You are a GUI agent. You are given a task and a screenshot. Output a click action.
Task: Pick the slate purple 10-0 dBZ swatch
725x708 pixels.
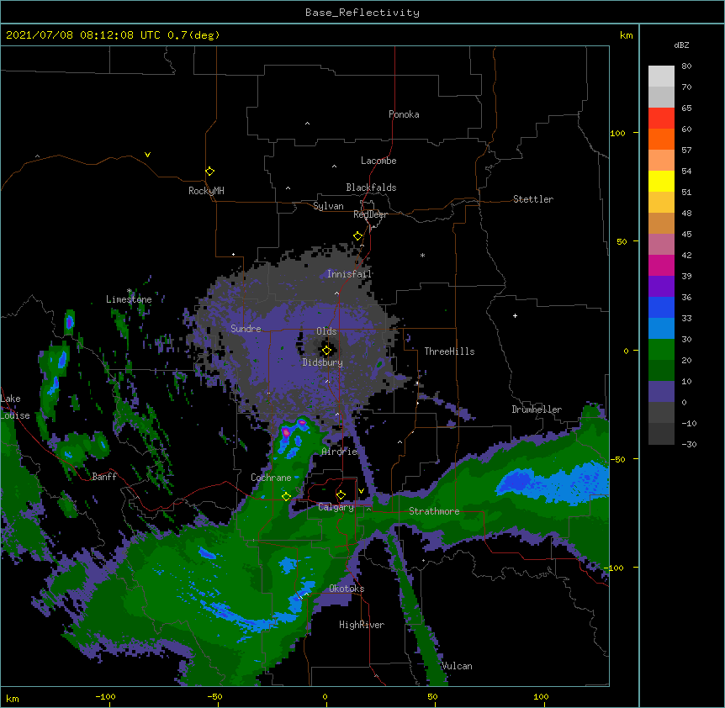[661, 392]
